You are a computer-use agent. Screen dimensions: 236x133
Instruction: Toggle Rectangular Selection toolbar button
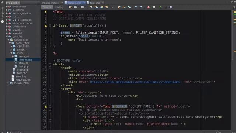coord(112,7)
